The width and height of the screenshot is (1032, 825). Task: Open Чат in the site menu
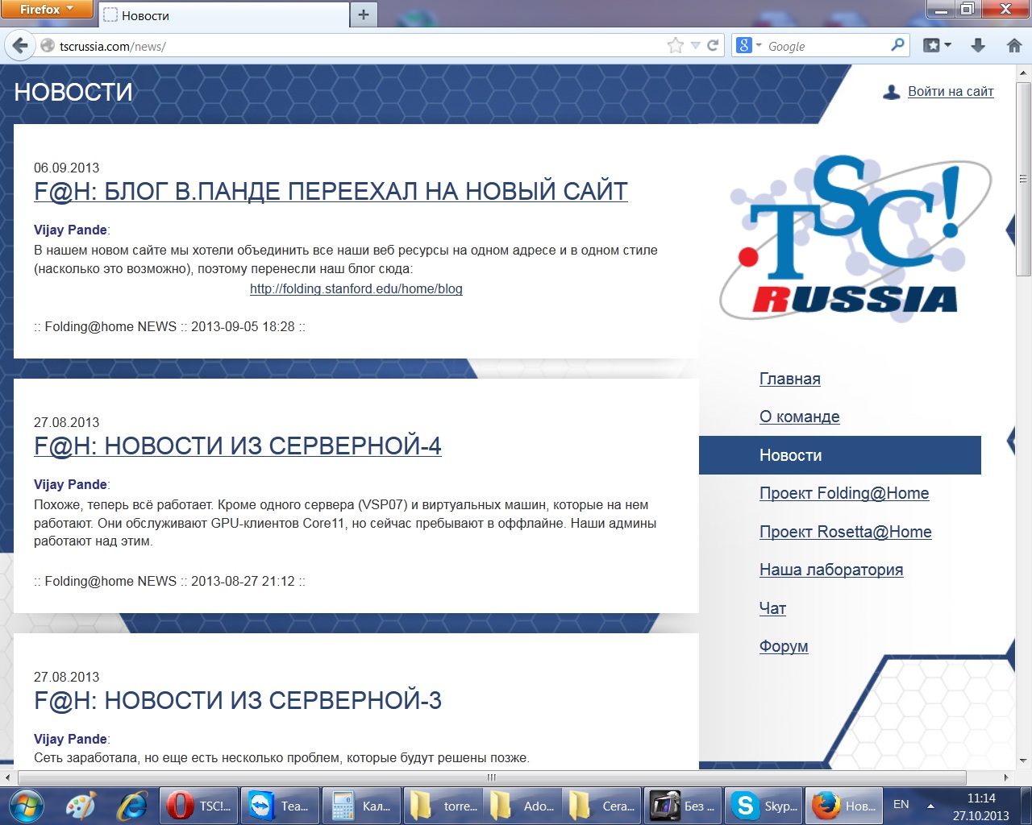[772, 608]
